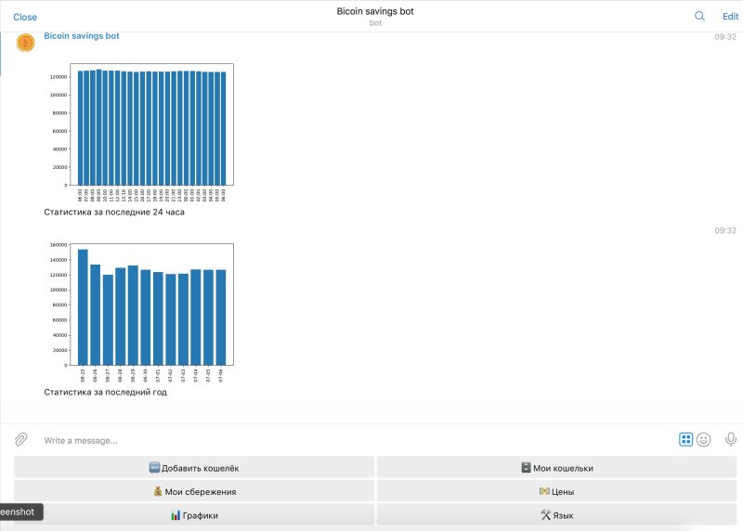Click the microphone voice message icon
The width and height of the screenshot is (743, 531).
[731, 439]
